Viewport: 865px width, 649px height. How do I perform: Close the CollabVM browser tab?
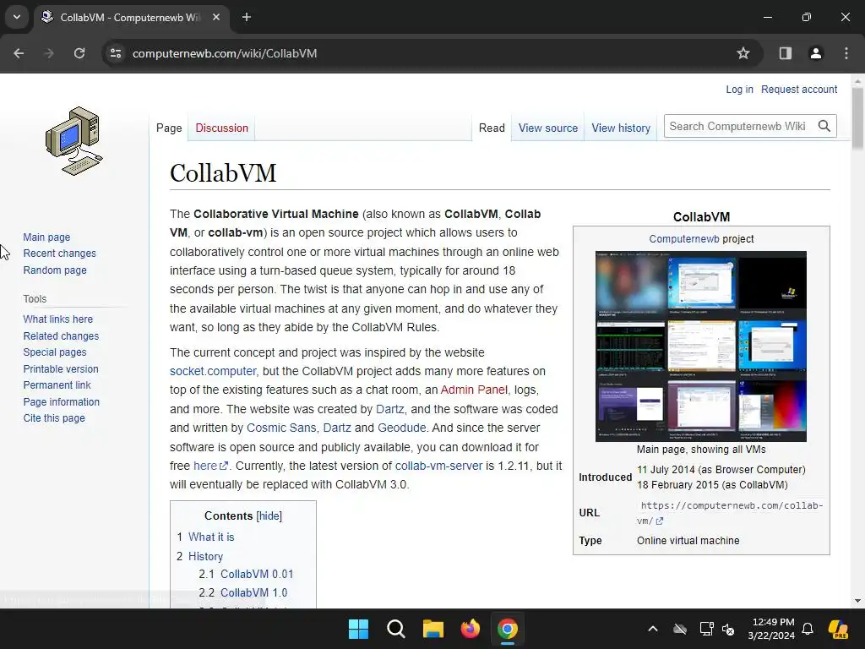(x=216, y=17)
